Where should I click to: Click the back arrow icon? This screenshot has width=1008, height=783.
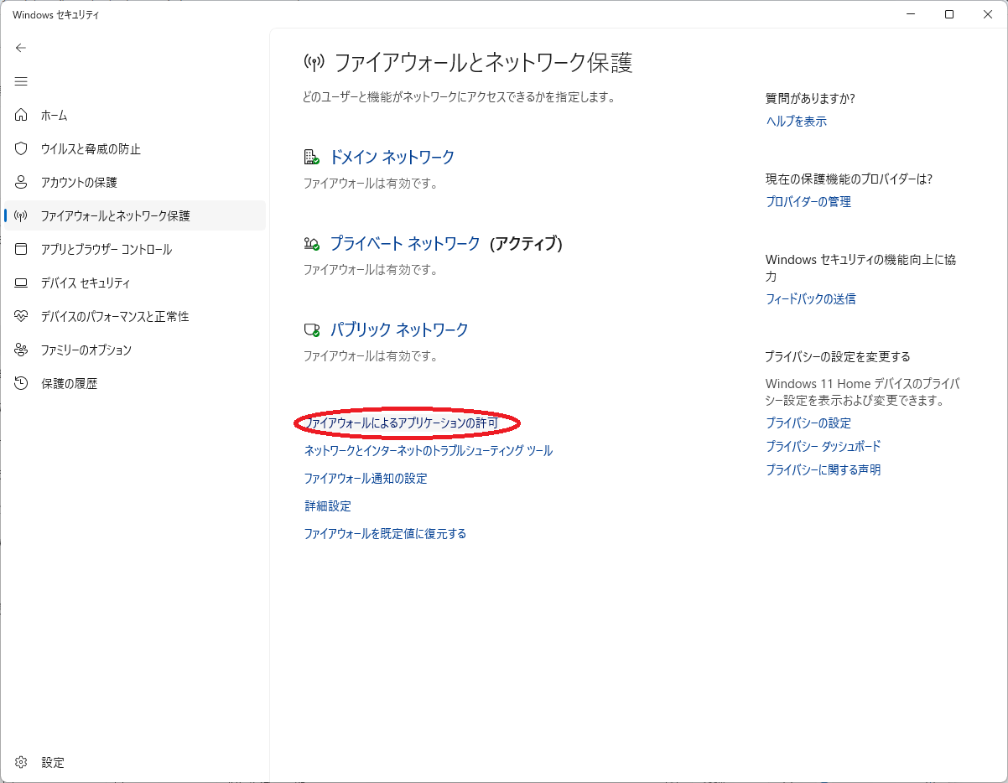point(21,48)
